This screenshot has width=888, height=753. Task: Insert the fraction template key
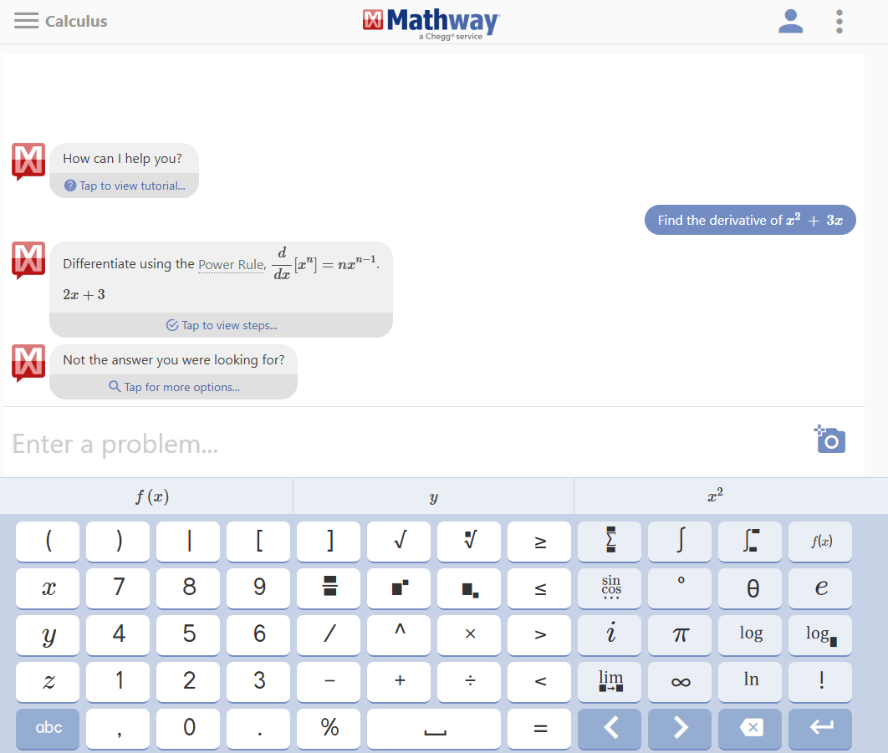click(x=329, y=588)
